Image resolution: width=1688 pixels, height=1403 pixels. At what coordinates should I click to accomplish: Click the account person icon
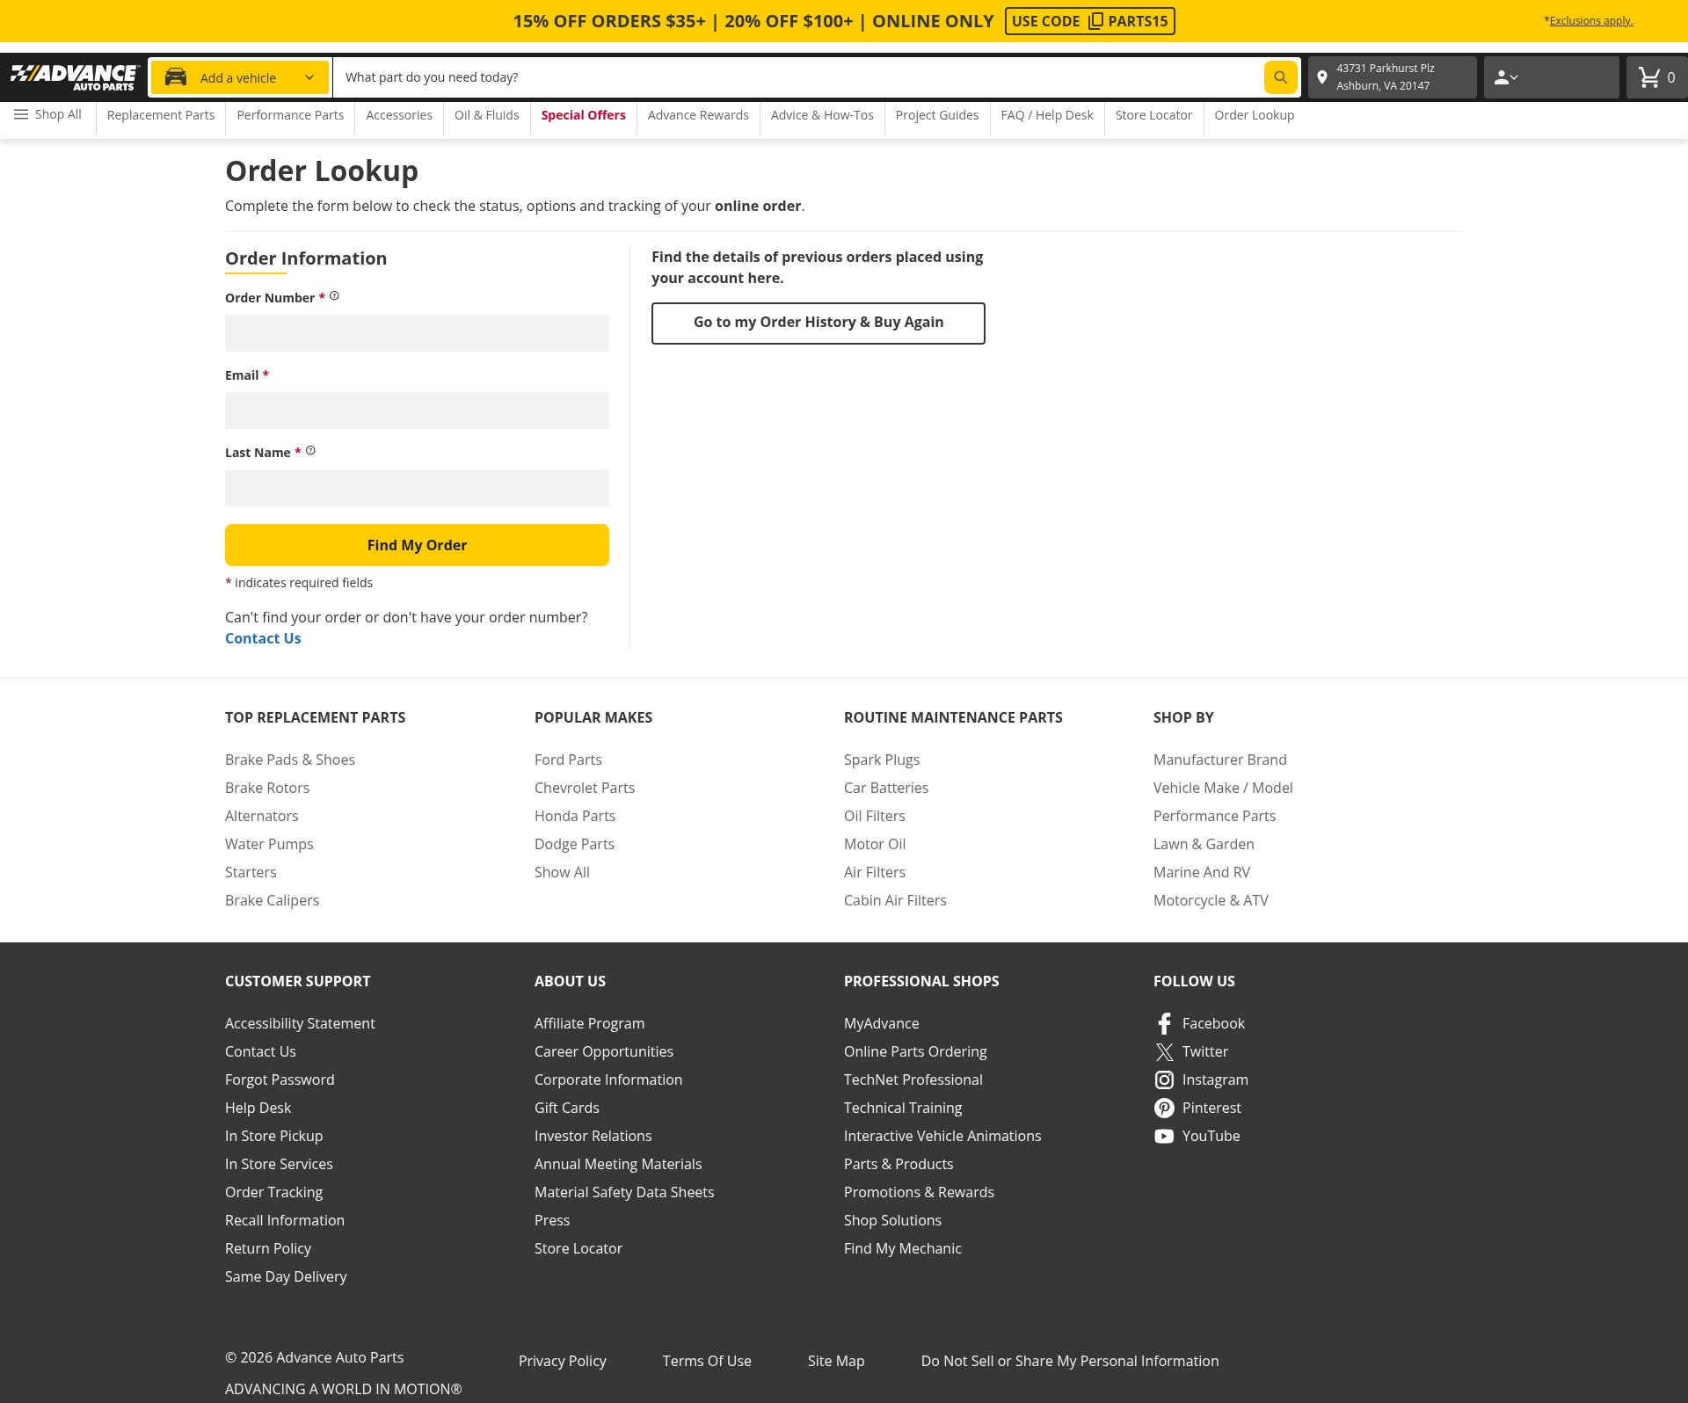pyautogui.click(x=1501, y=77)
